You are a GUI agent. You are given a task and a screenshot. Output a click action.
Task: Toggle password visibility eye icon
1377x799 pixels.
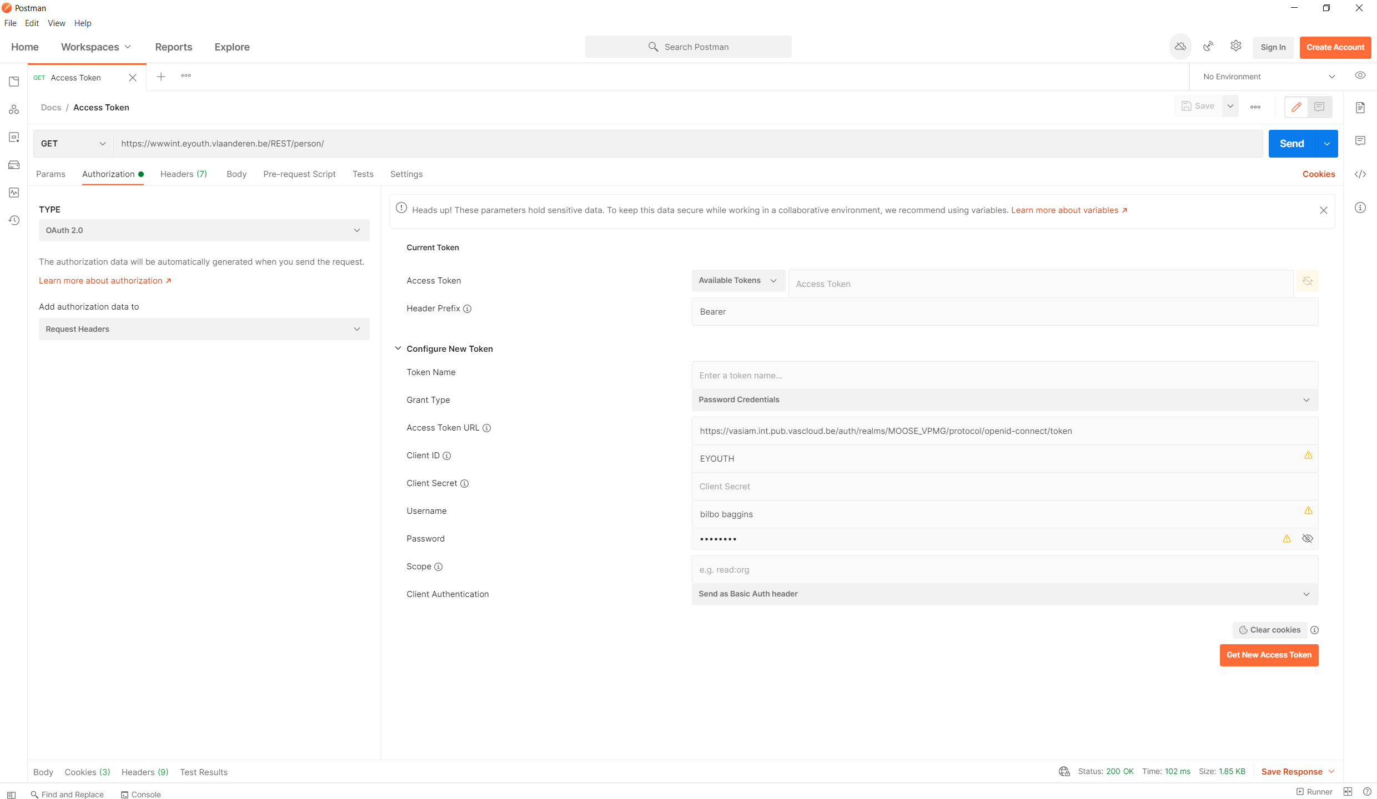(1307, 539)
